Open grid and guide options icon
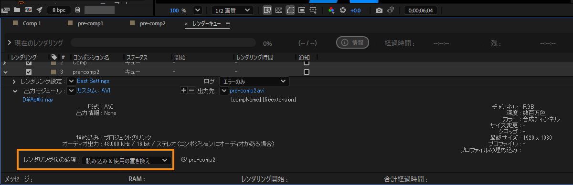Image resolution: width=573 pixels, height=185 pixels. (313, 10)
